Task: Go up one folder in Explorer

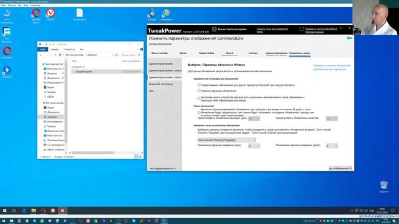Action: (x=55, y=55)
